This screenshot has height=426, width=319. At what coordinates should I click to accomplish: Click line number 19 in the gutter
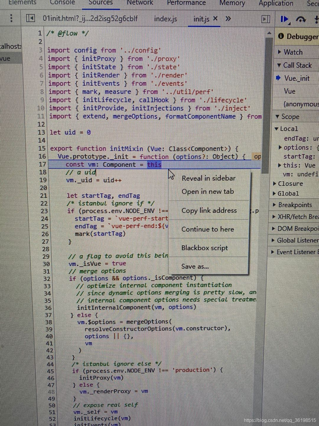(x=43, y=180)
